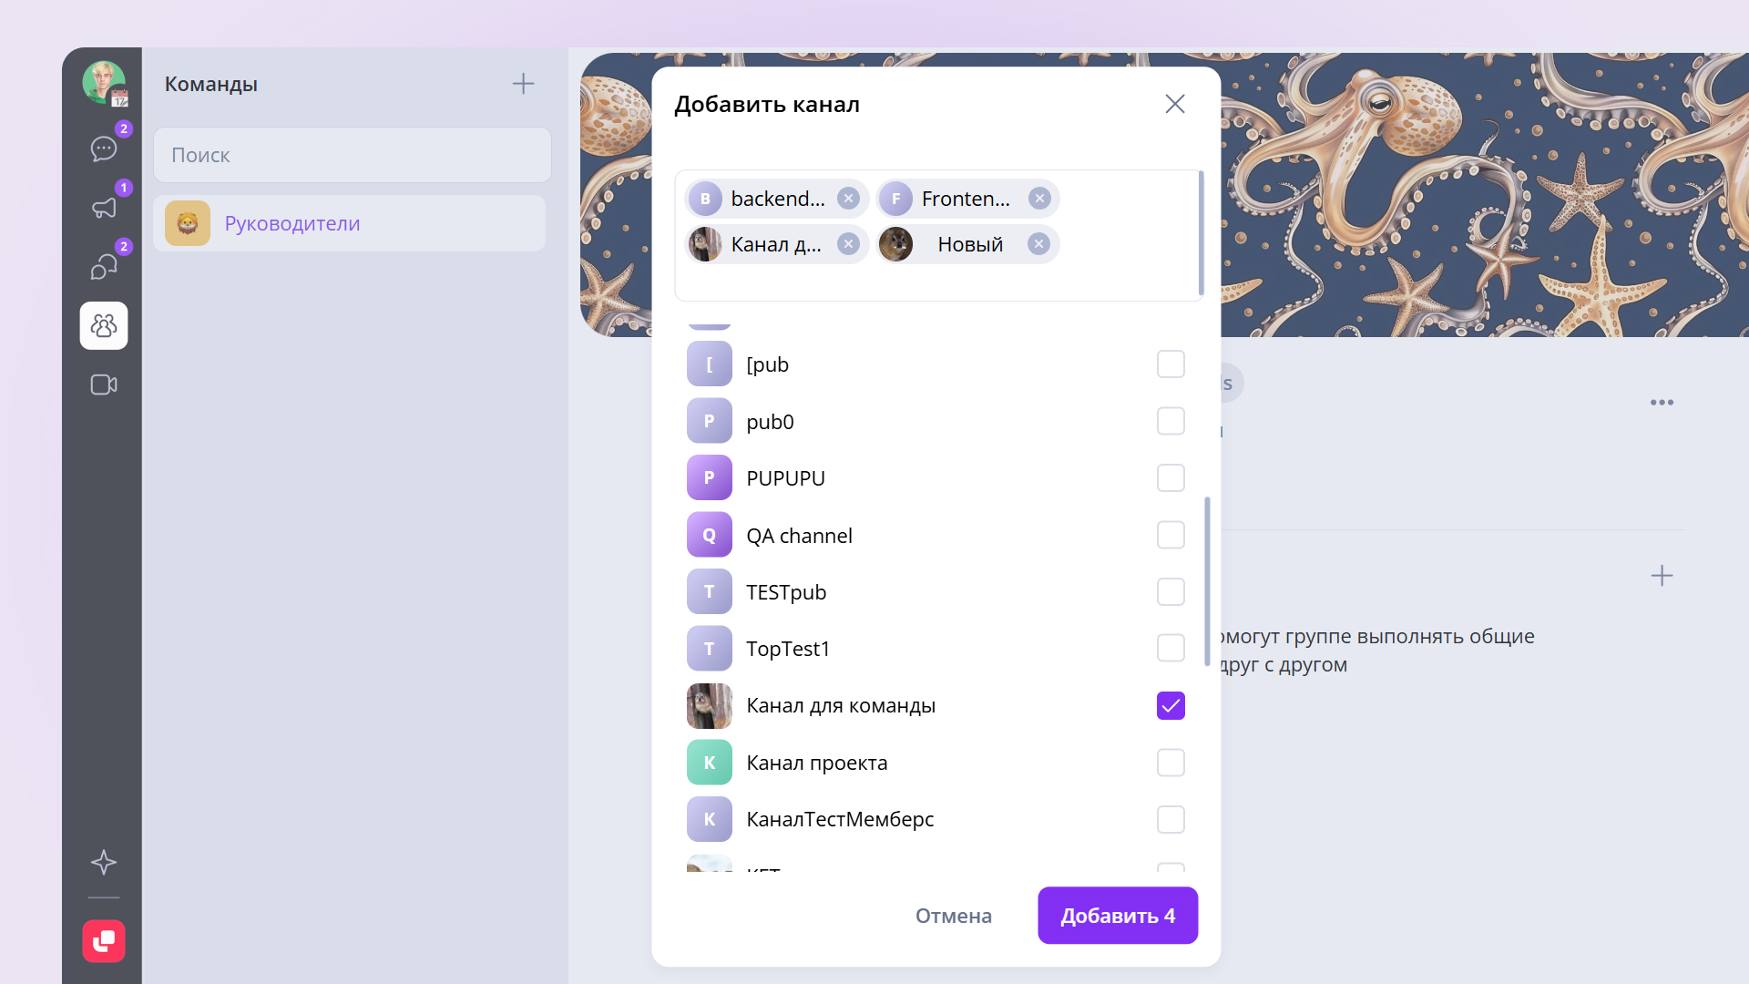The height and width of the screenshot is (984, 1749).
Task: Open the threads icon with badge
Action: pos(104,267)
